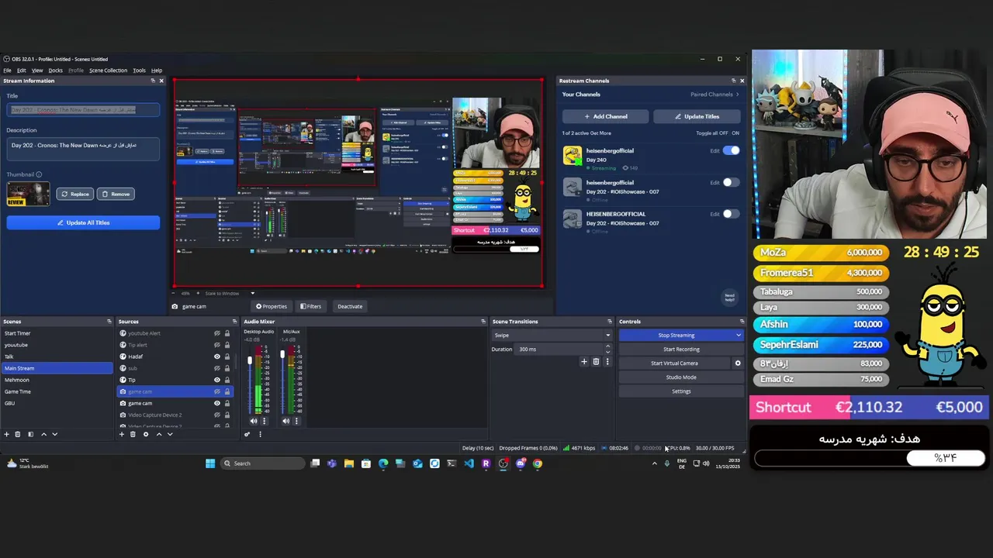Decrease transition duration with down stepper
Viewport: 993px width, 558px height.
tap(607, 352)
